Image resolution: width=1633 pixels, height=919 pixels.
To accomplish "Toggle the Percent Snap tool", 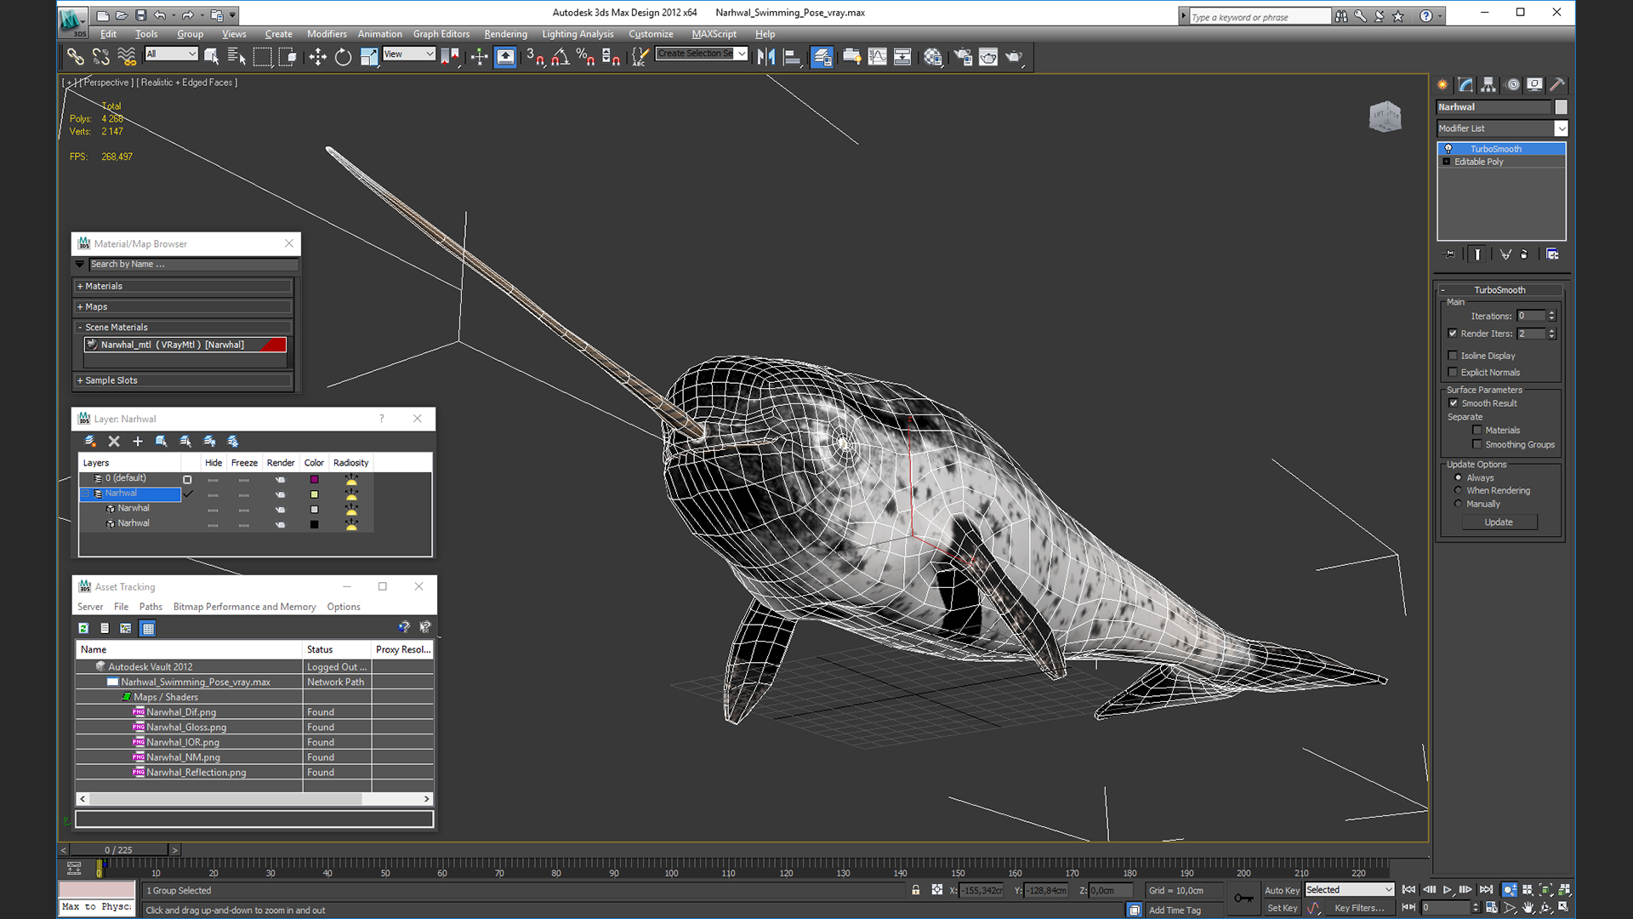I will point(585,57).
